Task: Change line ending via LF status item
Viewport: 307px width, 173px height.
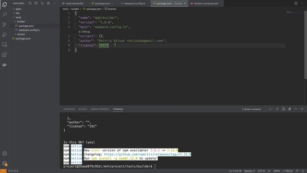Action: pyautogui.click(x=269, y=171)
